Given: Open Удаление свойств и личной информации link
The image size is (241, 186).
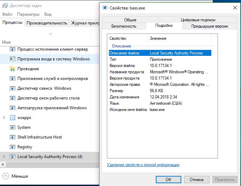Looking at the screenshot, I should point(143,165).
